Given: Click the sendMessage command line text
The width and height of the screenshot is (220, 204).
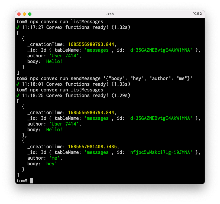Looking at the screenshot, I should point(104,78).
